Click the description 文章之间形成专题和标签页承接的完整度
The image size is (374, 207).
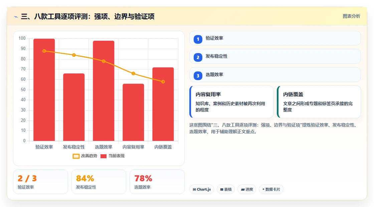(x=318, y=107)
